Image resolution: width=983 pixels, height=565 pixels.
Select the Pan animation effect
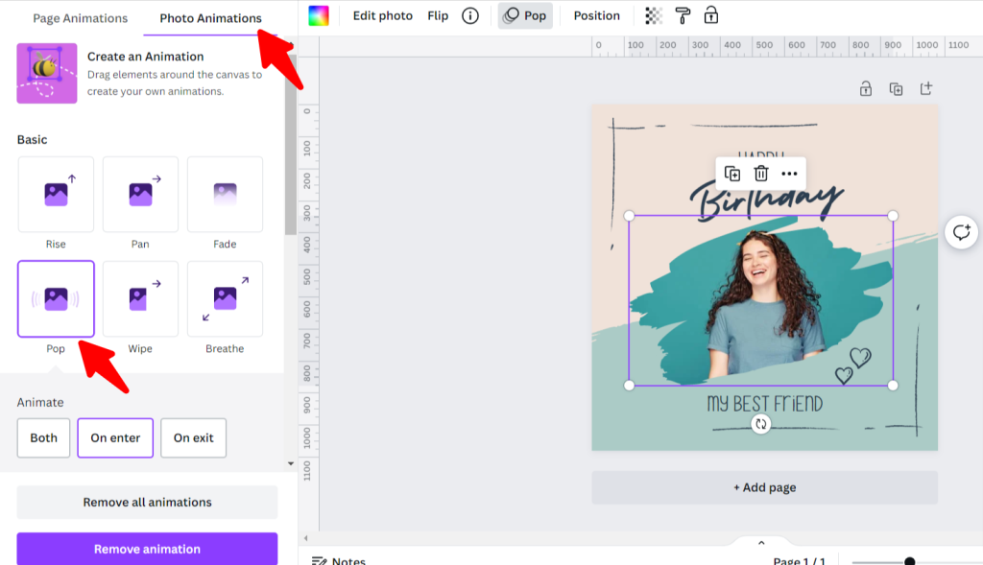pos(140,195)
